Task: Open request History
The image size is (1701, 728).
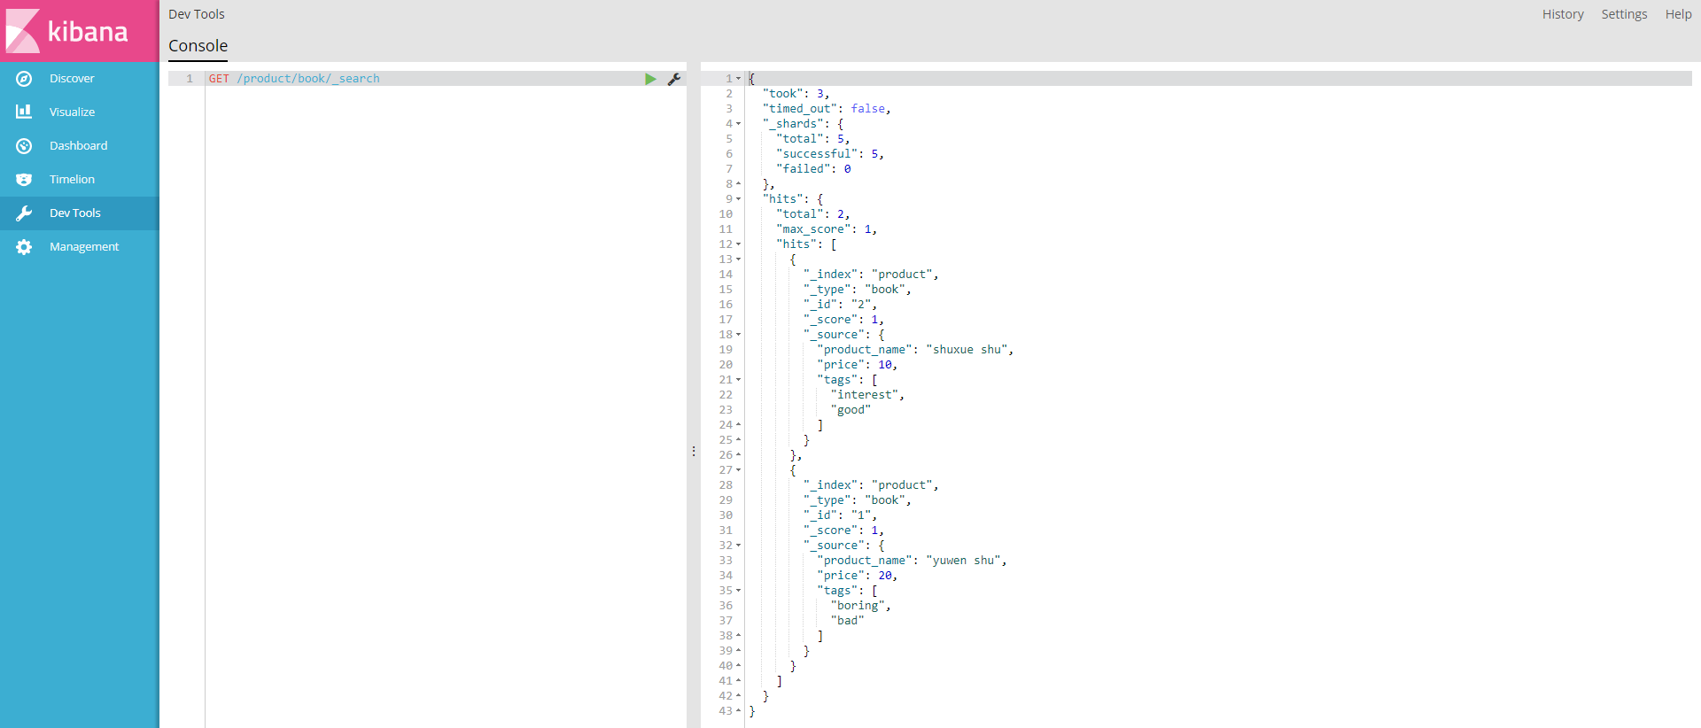Action: [x=1563, y=14]
